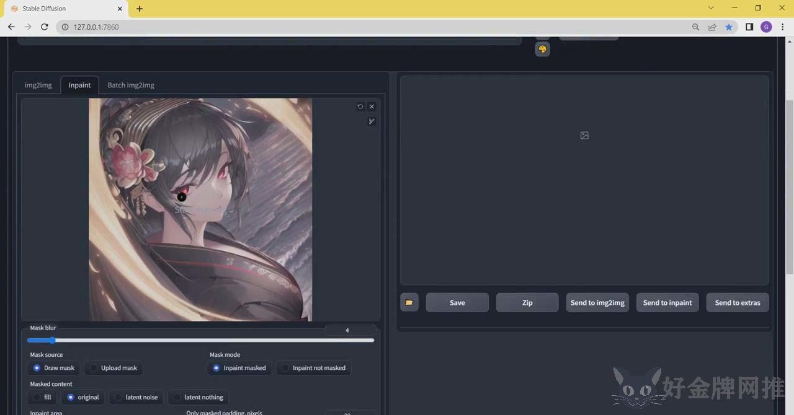Click the empty output image placeholder
Viewport: 794px width, 415px height.
point(584,136)
